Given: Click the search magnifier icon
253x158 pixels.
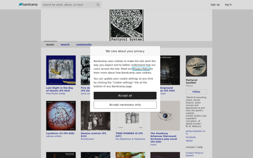Looking at the screenshot, I should (x=98, y=5).
